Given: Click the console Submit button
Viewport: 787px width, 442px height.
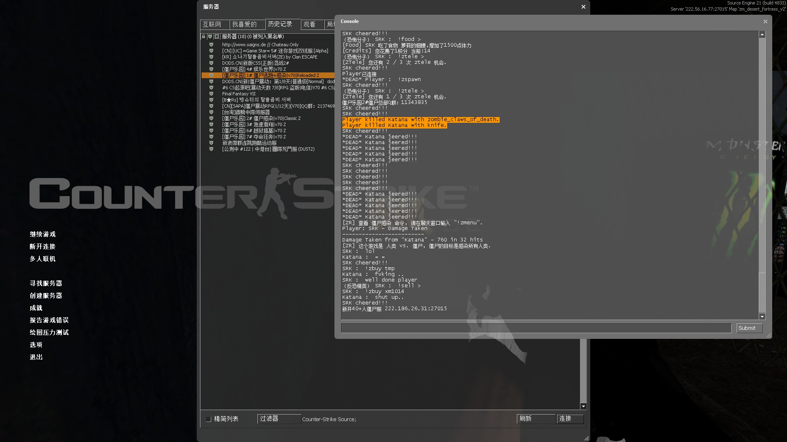Looking at the screenshot, I should point(749,328).
